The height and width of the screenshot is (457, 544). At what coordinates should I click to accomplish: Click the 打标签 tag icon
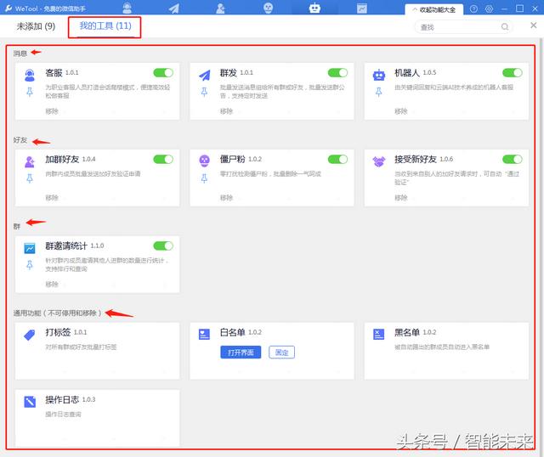(30, 335)
